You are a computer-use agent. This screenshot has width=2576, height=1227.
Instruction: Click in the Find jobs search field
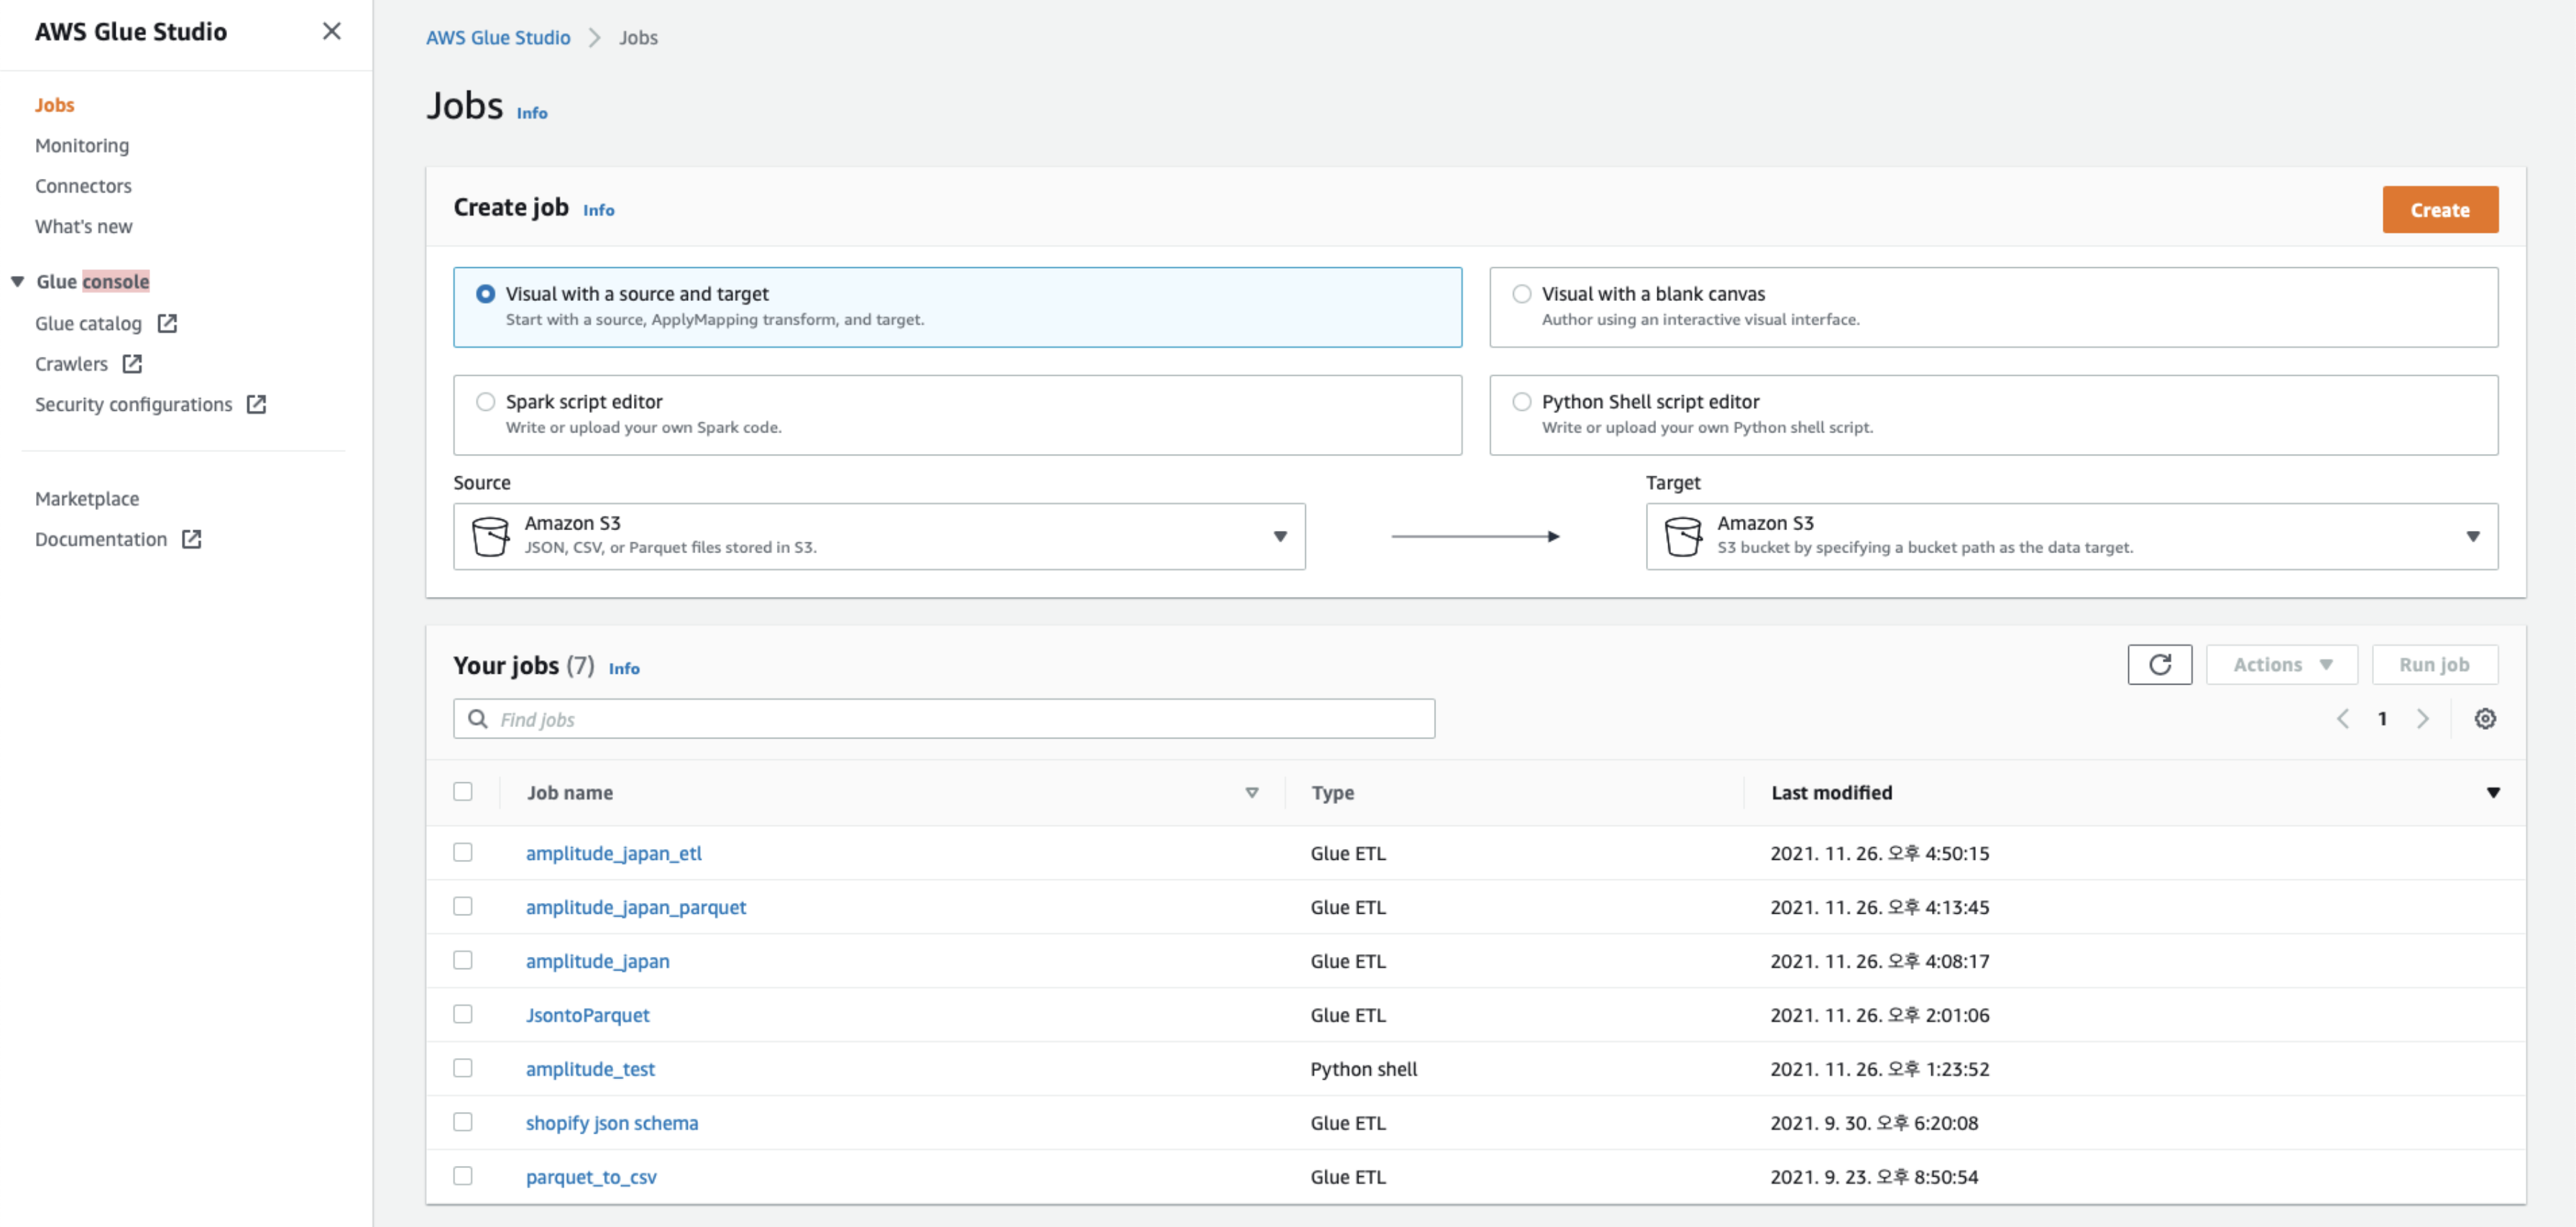coord(943,718)
